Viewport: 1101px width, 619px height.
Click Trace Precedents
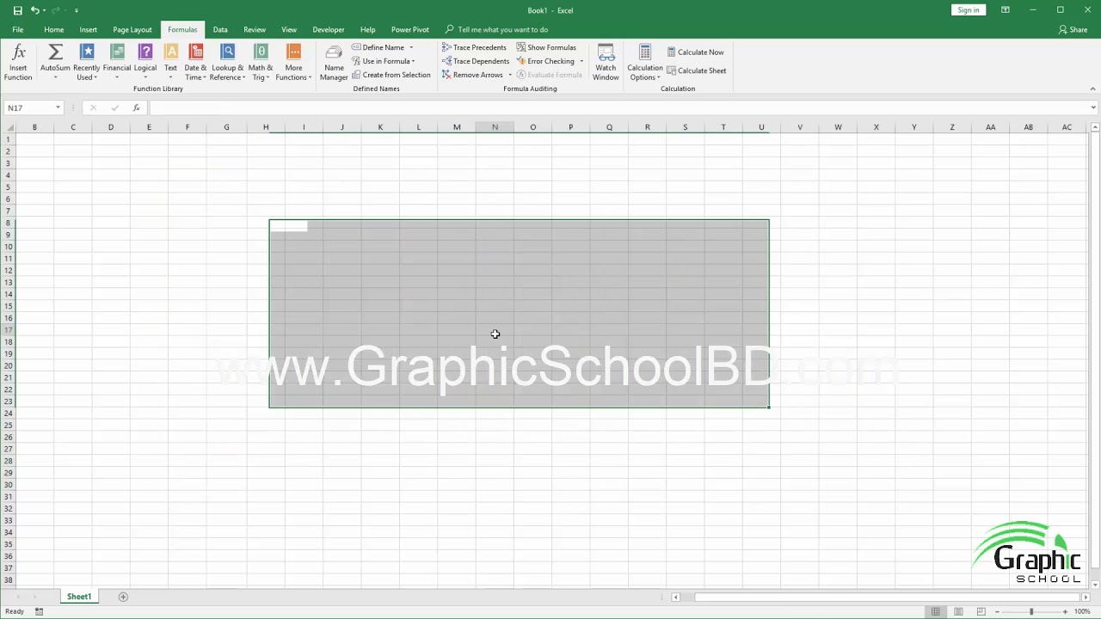coord(474,47)
